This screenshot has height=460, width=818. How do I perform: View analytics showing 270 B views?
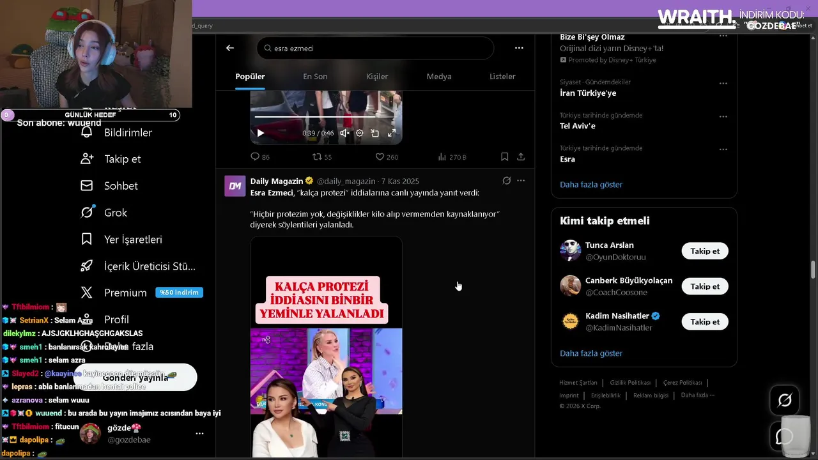452,157
